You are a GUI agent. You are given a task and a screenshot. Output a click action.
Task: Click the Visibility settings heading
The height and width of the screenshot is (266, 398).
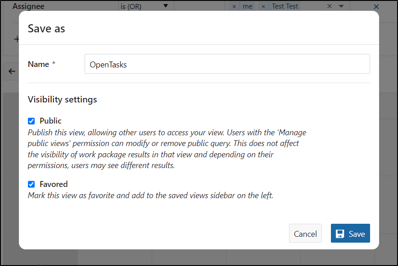point(62,99)
